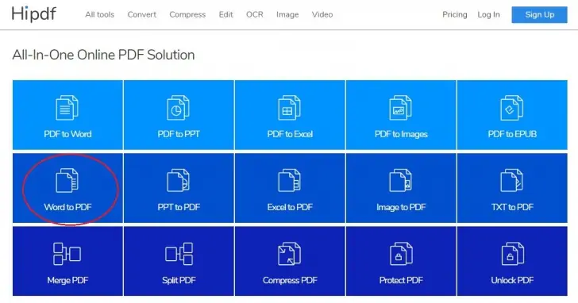The image size is (578, 303).
Task: Open the Video menu item
Action: pyautogui.click(x=322, y=14)
